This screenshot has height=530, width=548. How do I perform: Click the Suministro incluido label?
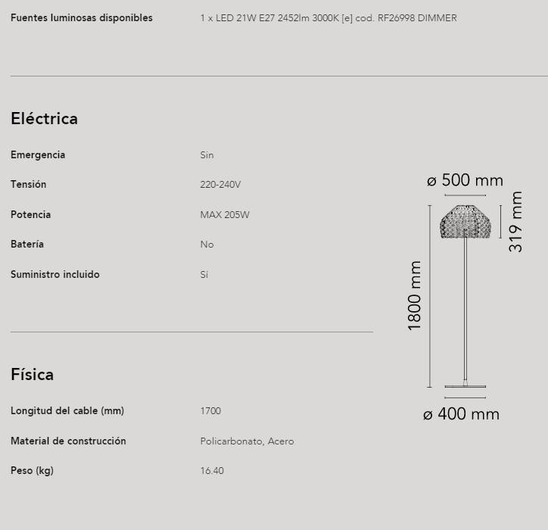54,274
